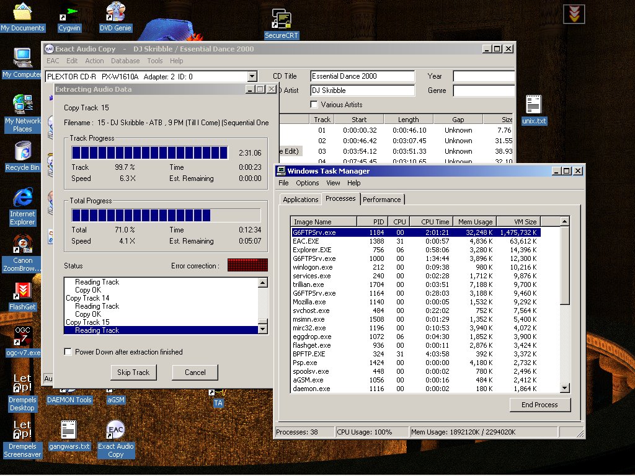This screenshot has width=635, height=476.
Task: Switch to the Applications tab
Action: 300,200
